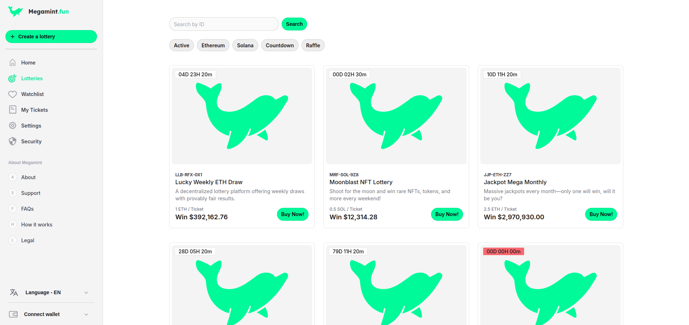Click the Lotteries target icon
This screenshot has height=325, width=689.
[x=13, y=78]
